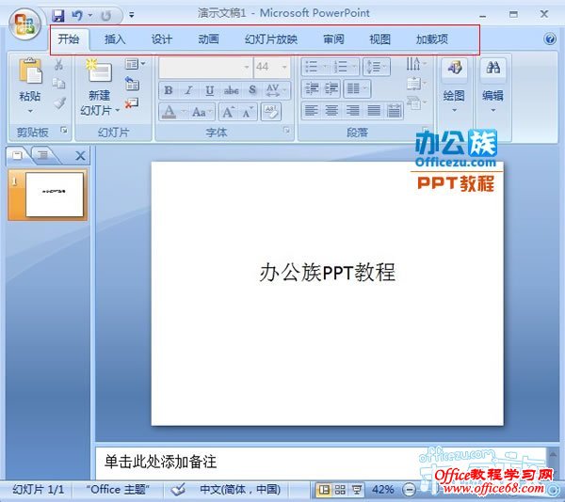Toggle Strikethrough abc formatting
This screenshot has width=565, height=502.
(232, 90)
